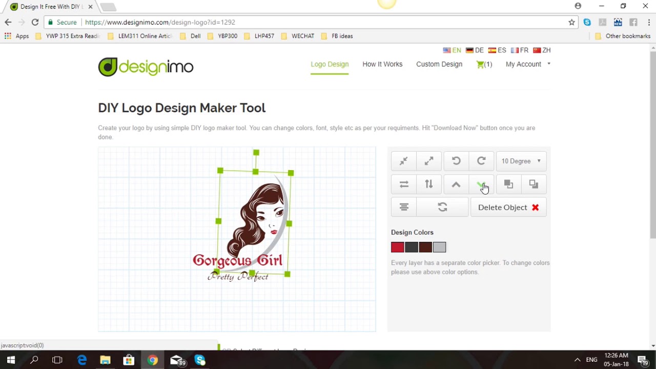Bring the object to front
656x369 pixels.
tap(508, 184)
